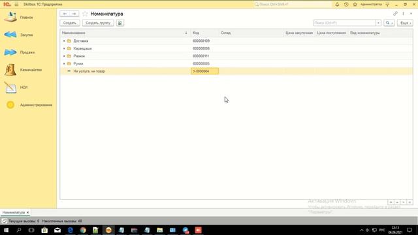Expand the Карандаши folder

pyautogui.click(x=64, y=48)
